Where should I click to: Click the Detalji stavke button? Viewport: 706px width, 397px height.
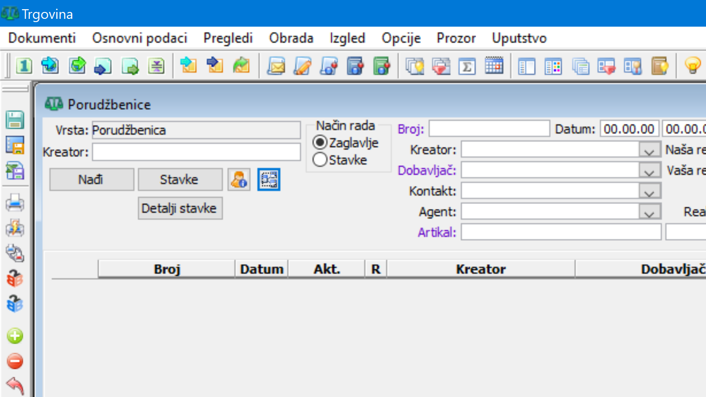[x=180, y=208]
